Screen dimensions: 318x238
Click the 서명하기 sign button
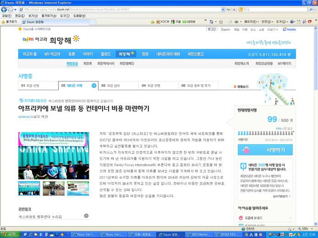pyautogui.click(x=265, y=150)
